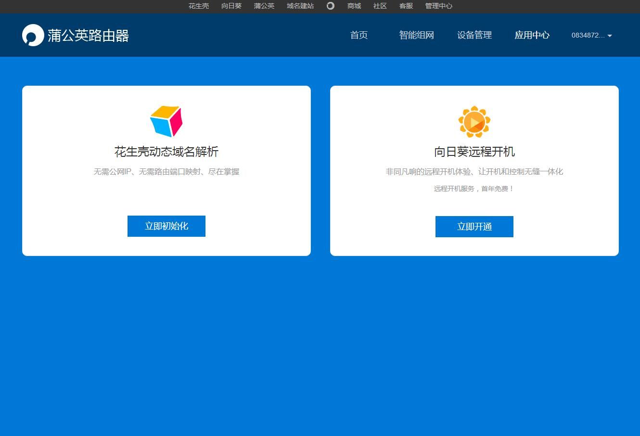The image size is (640, 436).
Task: Go to 首页 in main navigation
Action: [x=359, y=35]
